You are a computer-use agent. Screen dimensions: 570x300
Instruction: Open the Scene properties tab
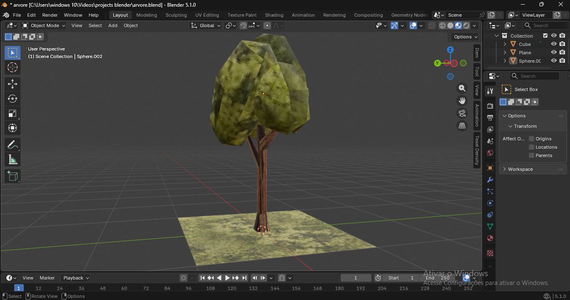[x=490, y=141]
